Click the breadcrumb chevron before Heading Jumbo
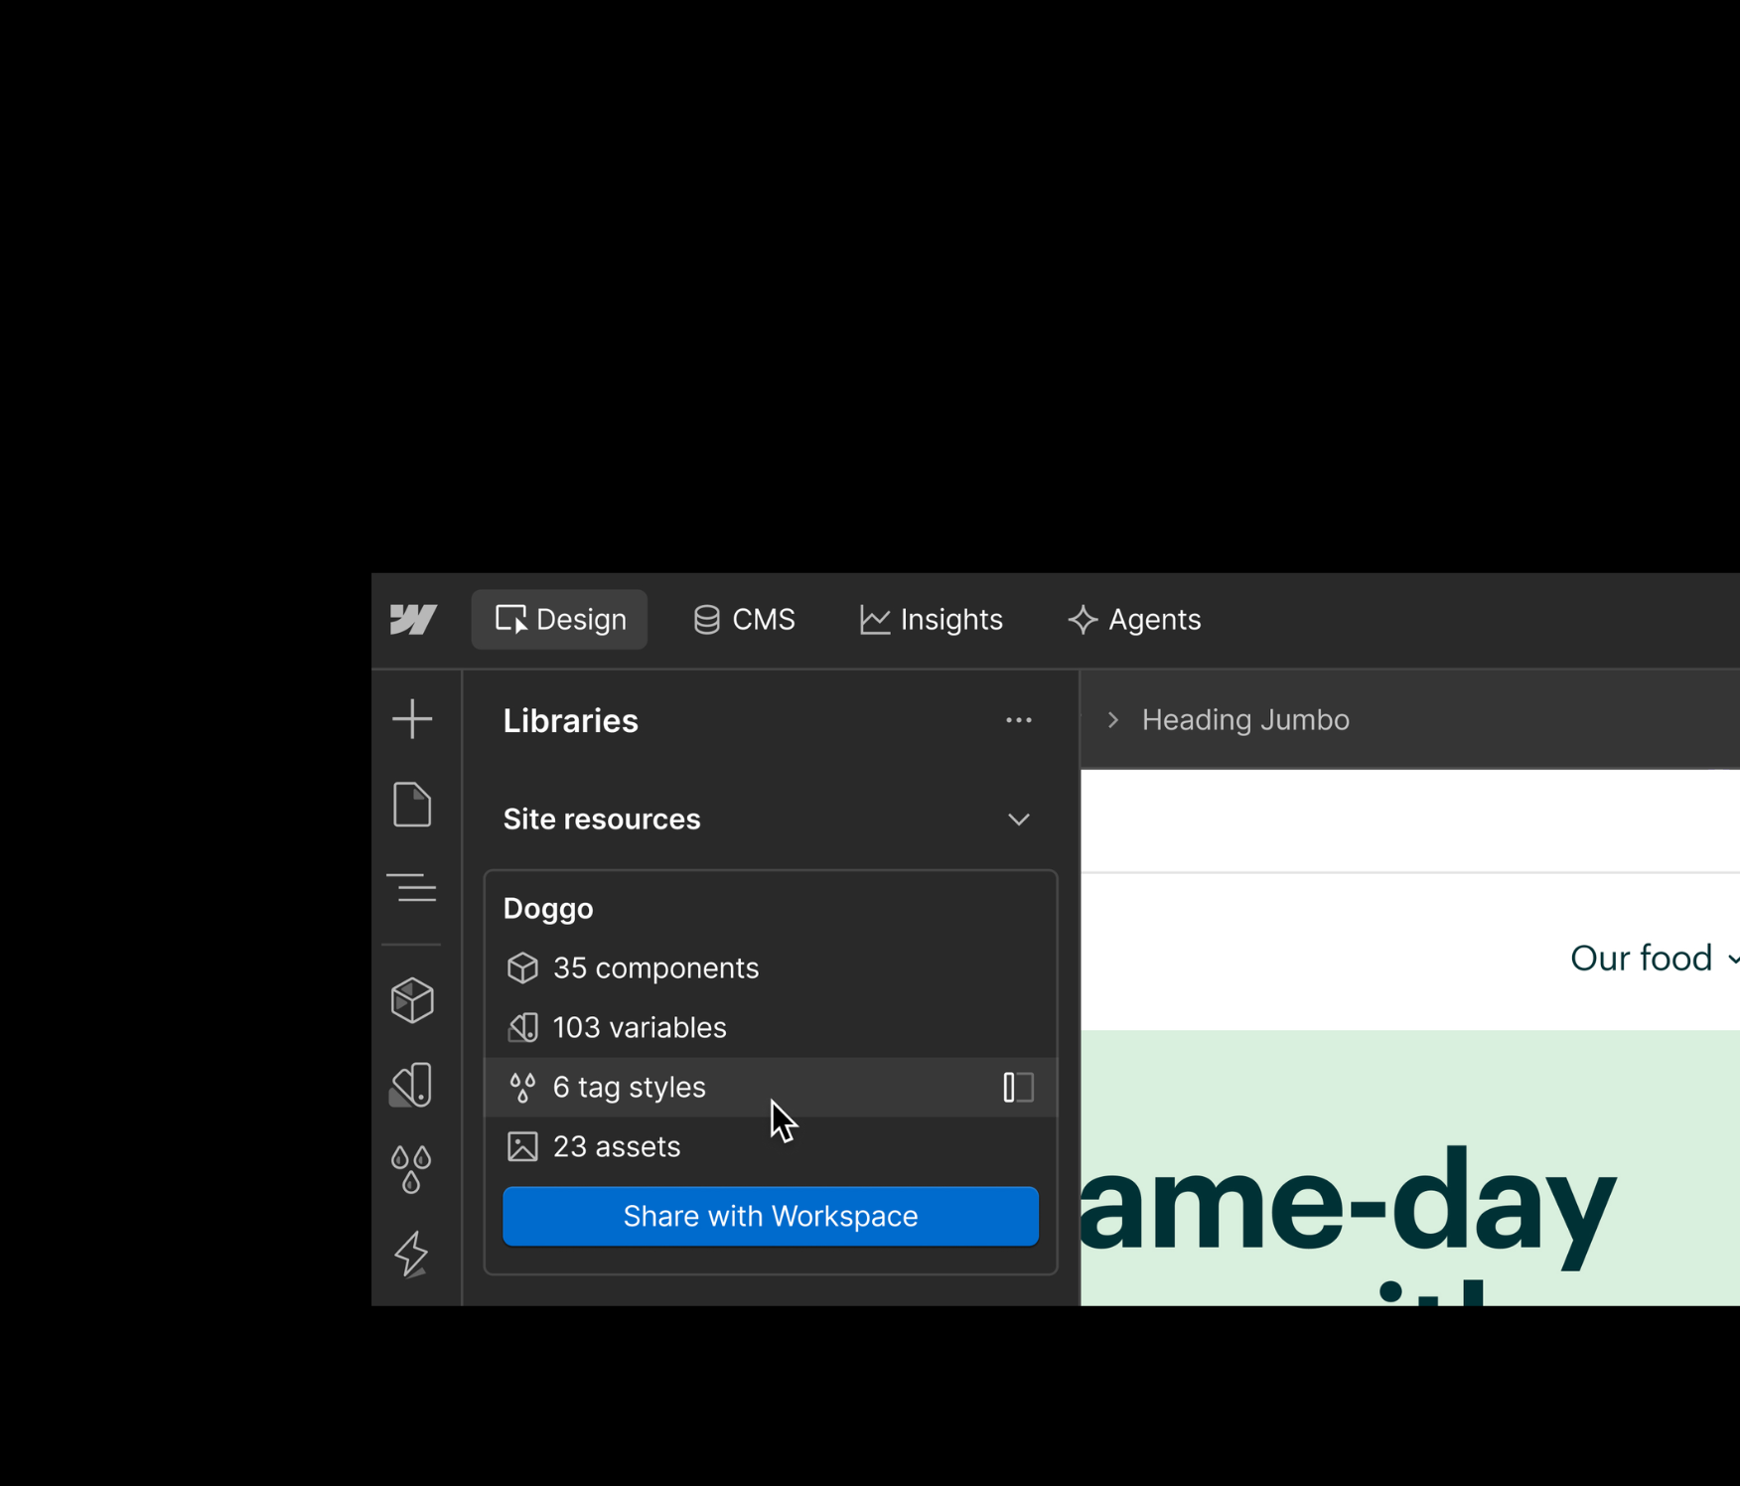The height and width of the screenshot is (1486, 1740). (1113, 720)
